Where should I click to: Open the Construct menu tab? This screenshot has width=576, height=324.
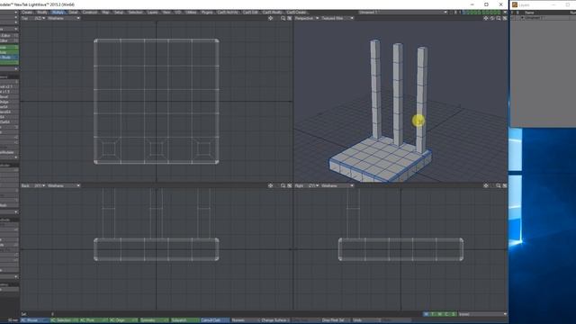(x=89, y=12)
